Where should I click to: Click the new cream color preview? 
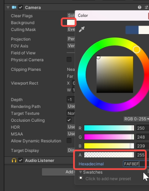pyautogui.click(x=144, y=30)
